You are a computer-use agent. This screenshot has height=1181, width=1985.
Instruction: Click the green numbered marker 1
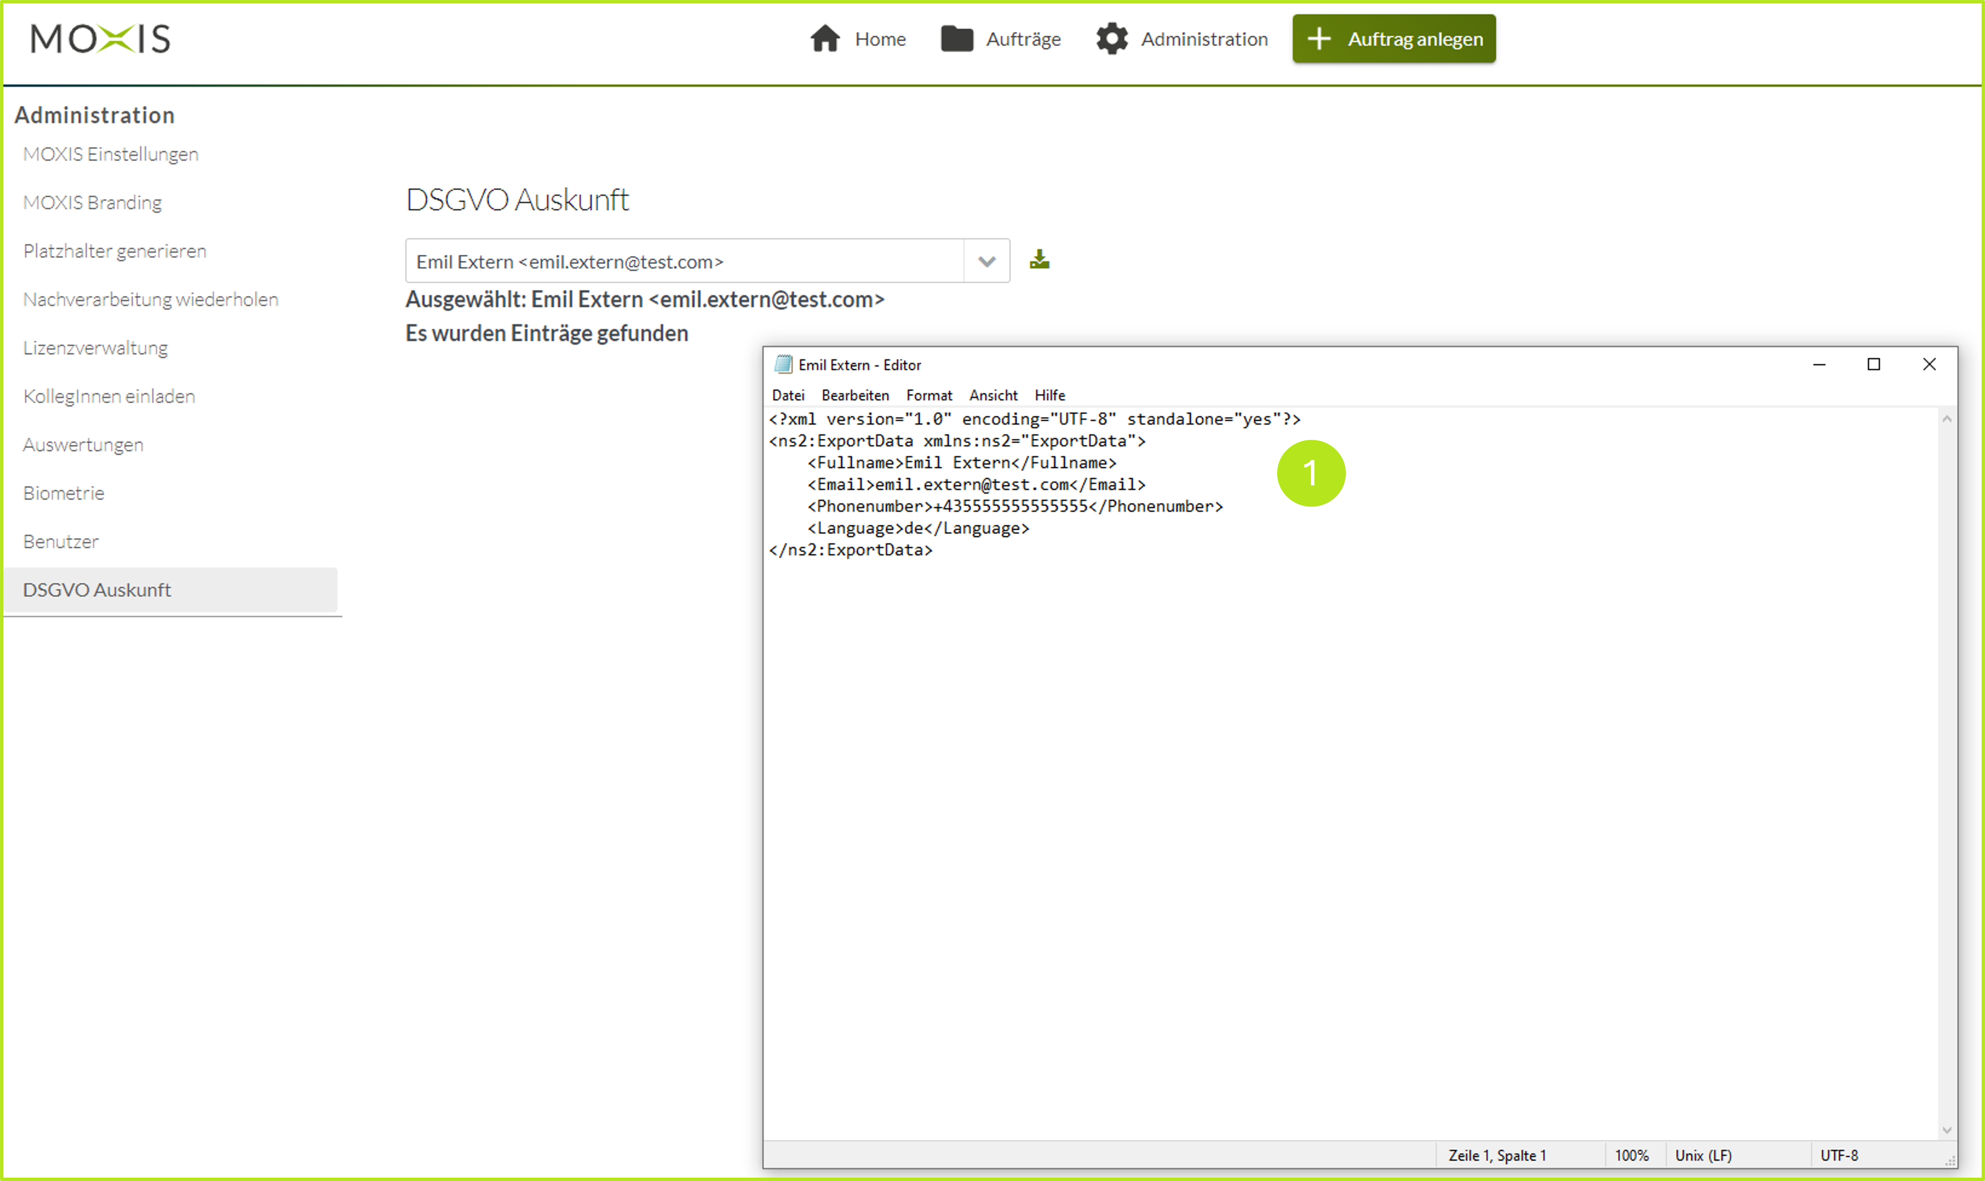click(x=1310, y=474)
